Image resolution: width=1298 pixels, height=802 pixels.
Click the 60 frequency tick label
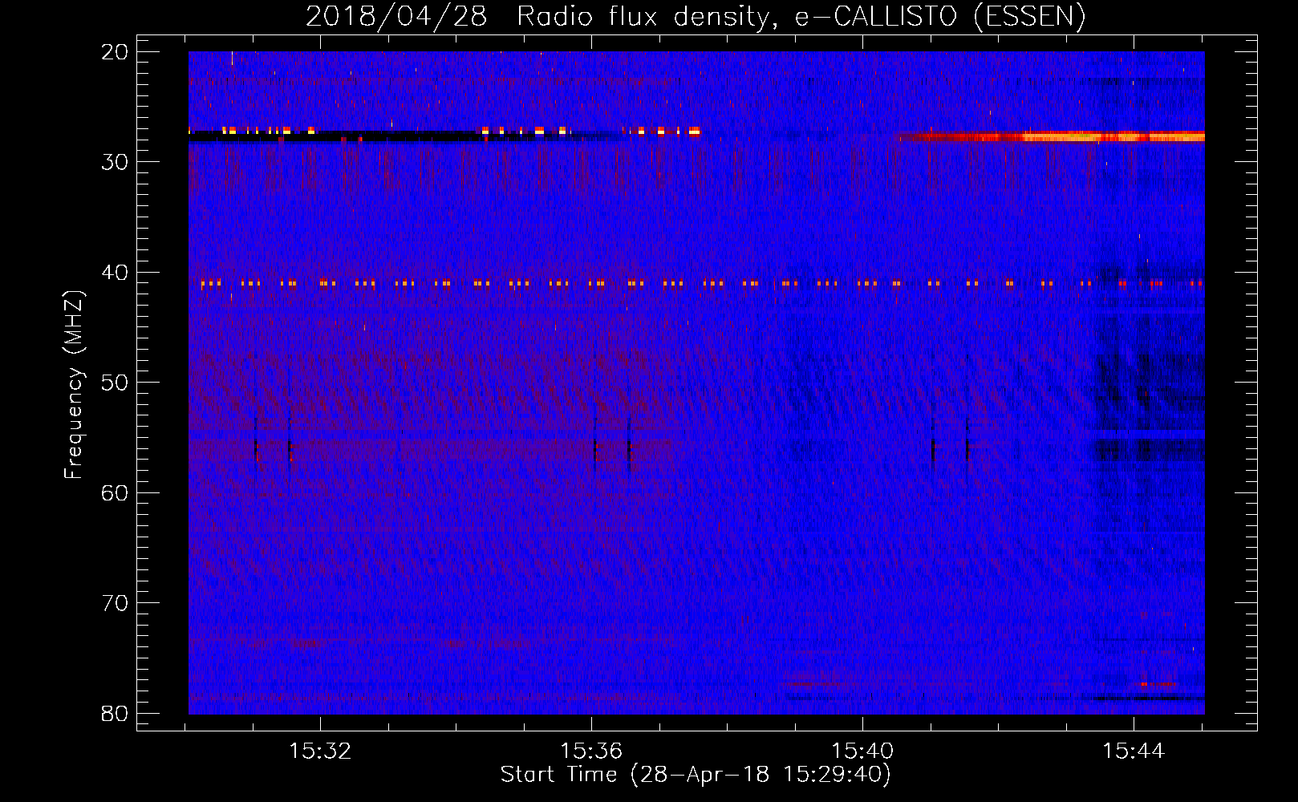coord(115,492)
